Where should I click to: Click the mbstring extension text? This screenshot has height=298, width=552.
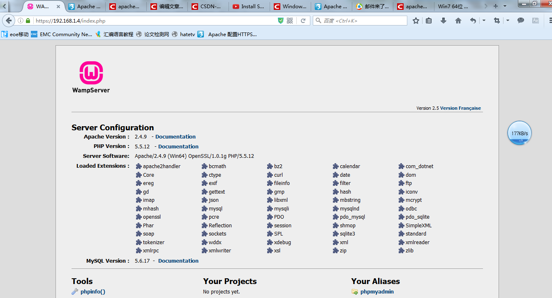(350, 200)
